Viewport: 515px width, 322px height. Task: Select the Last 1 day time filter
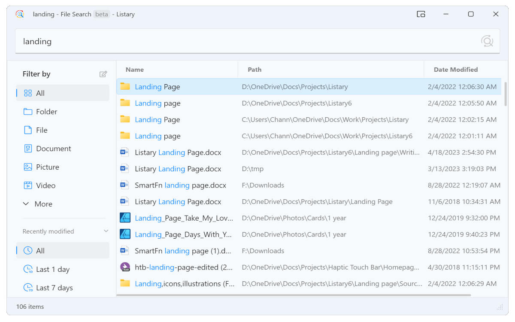52,269
